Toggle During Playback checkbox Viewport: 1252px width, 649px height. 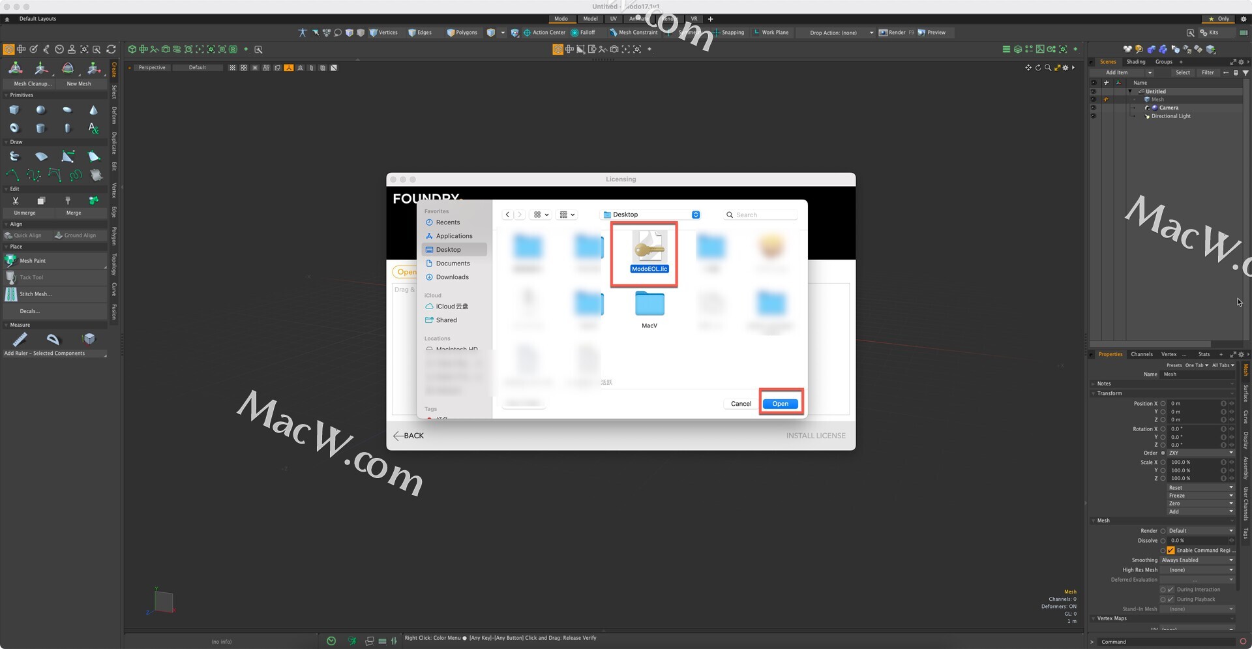click(x=1170, y=599)
